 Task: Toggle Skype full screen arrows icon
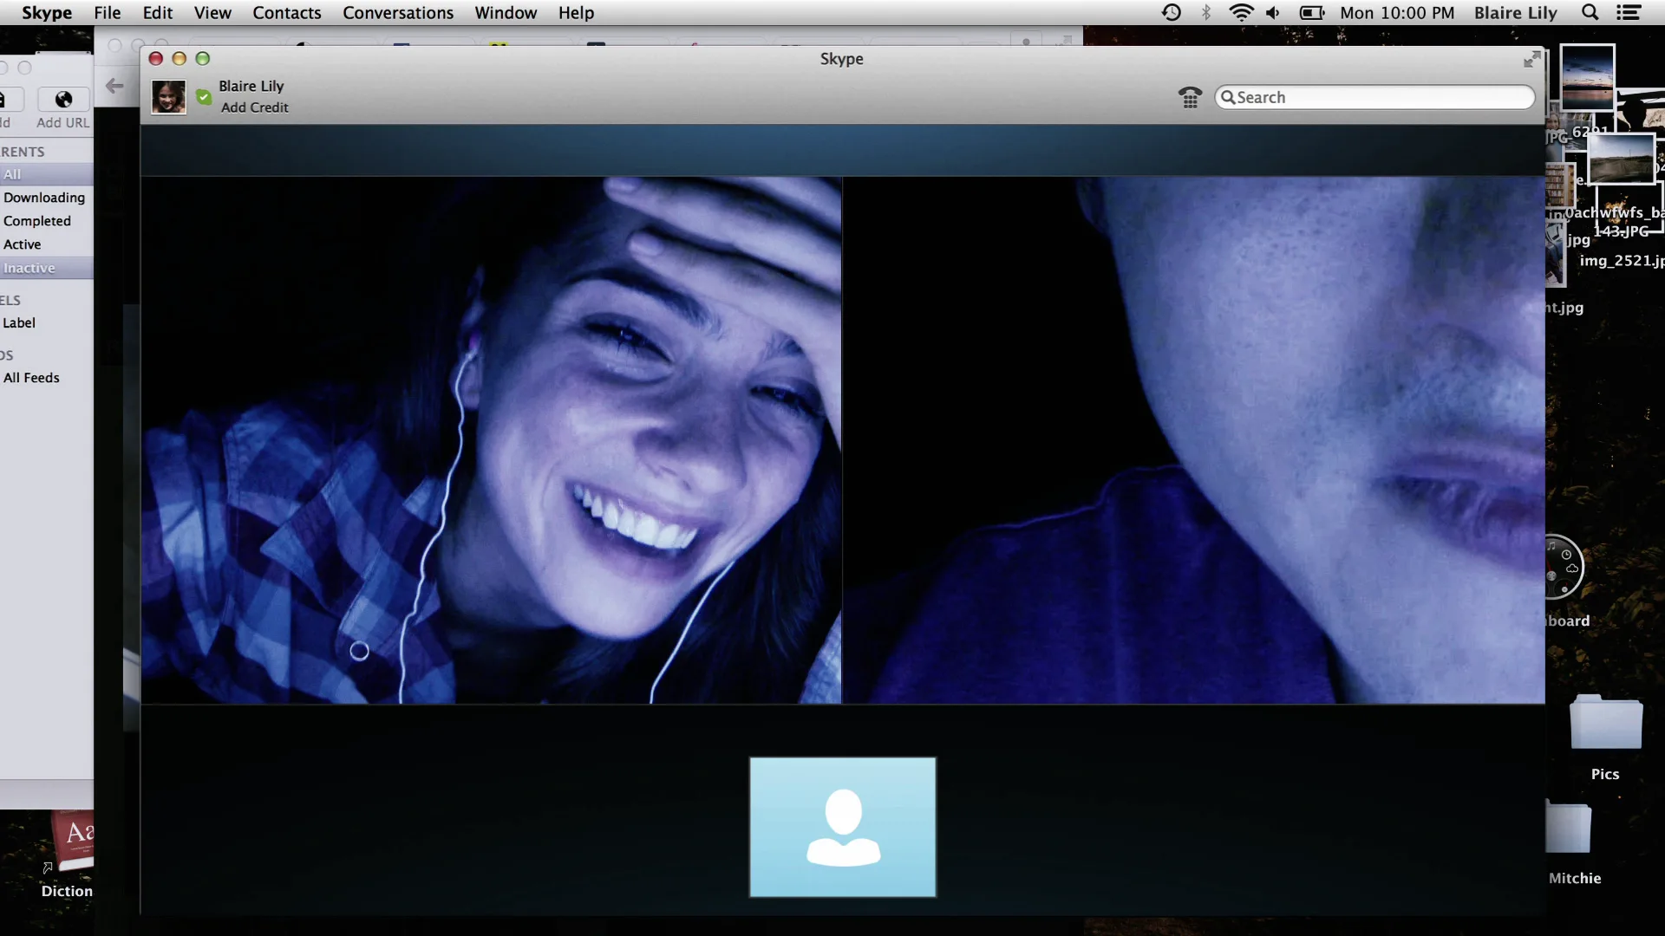(1532, 59)
